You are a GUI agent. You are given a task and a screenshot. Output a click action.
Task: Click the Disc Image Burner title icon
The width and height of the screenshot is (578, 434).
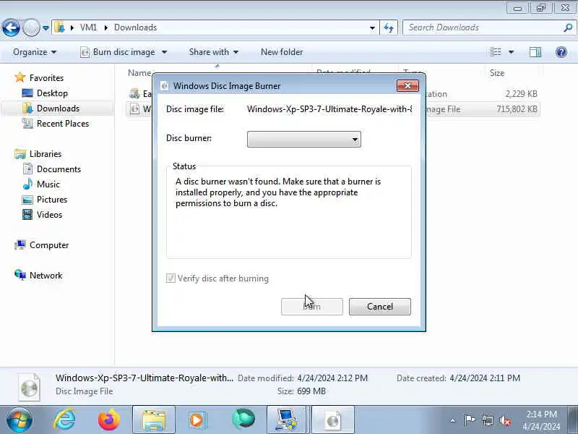(165, 85)
